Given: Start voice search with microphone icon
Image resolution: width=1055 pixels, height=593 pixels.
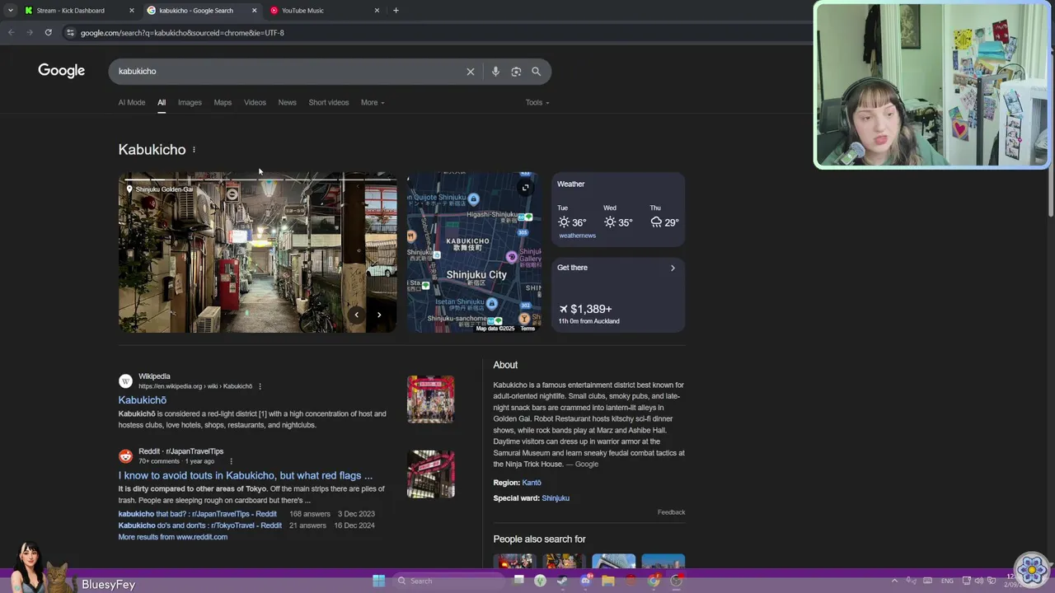Looking at the screenshot, I should click(495, 72).
